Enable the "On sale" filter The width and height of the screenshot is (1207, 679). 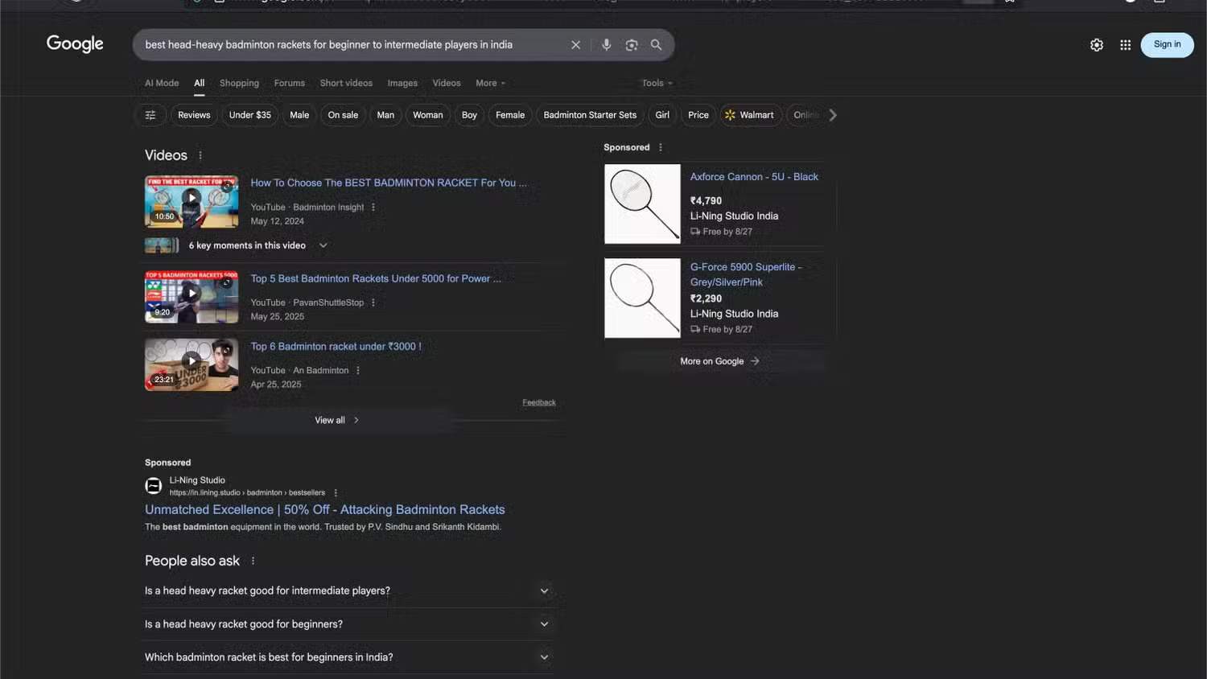click(343, 114)
